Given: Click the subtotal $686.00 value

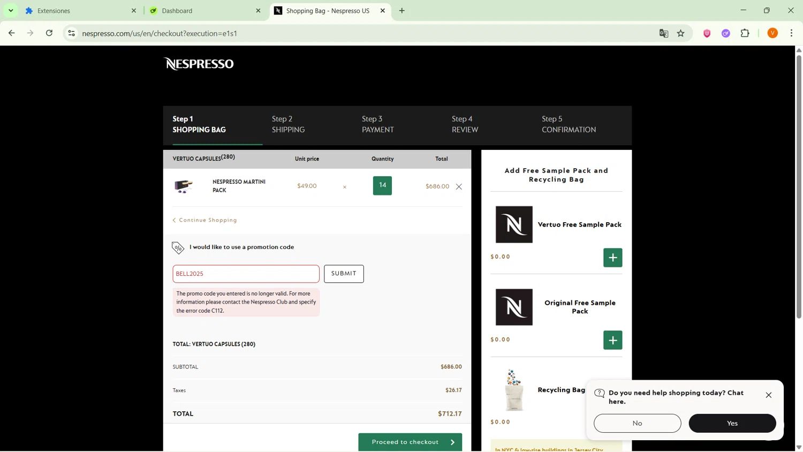Looking at the screenshot, I should [451, 367].
